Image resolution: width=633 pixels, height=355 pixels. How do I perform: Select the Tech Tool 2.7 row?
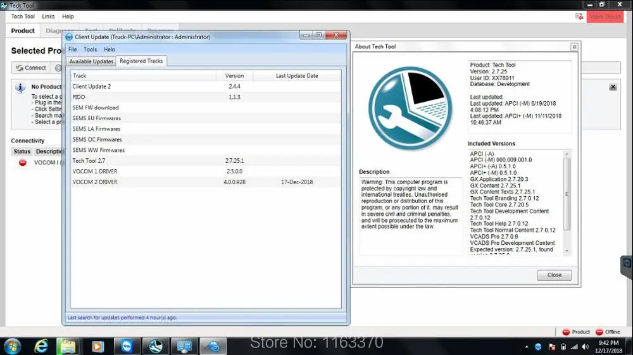tap(206, 161)
